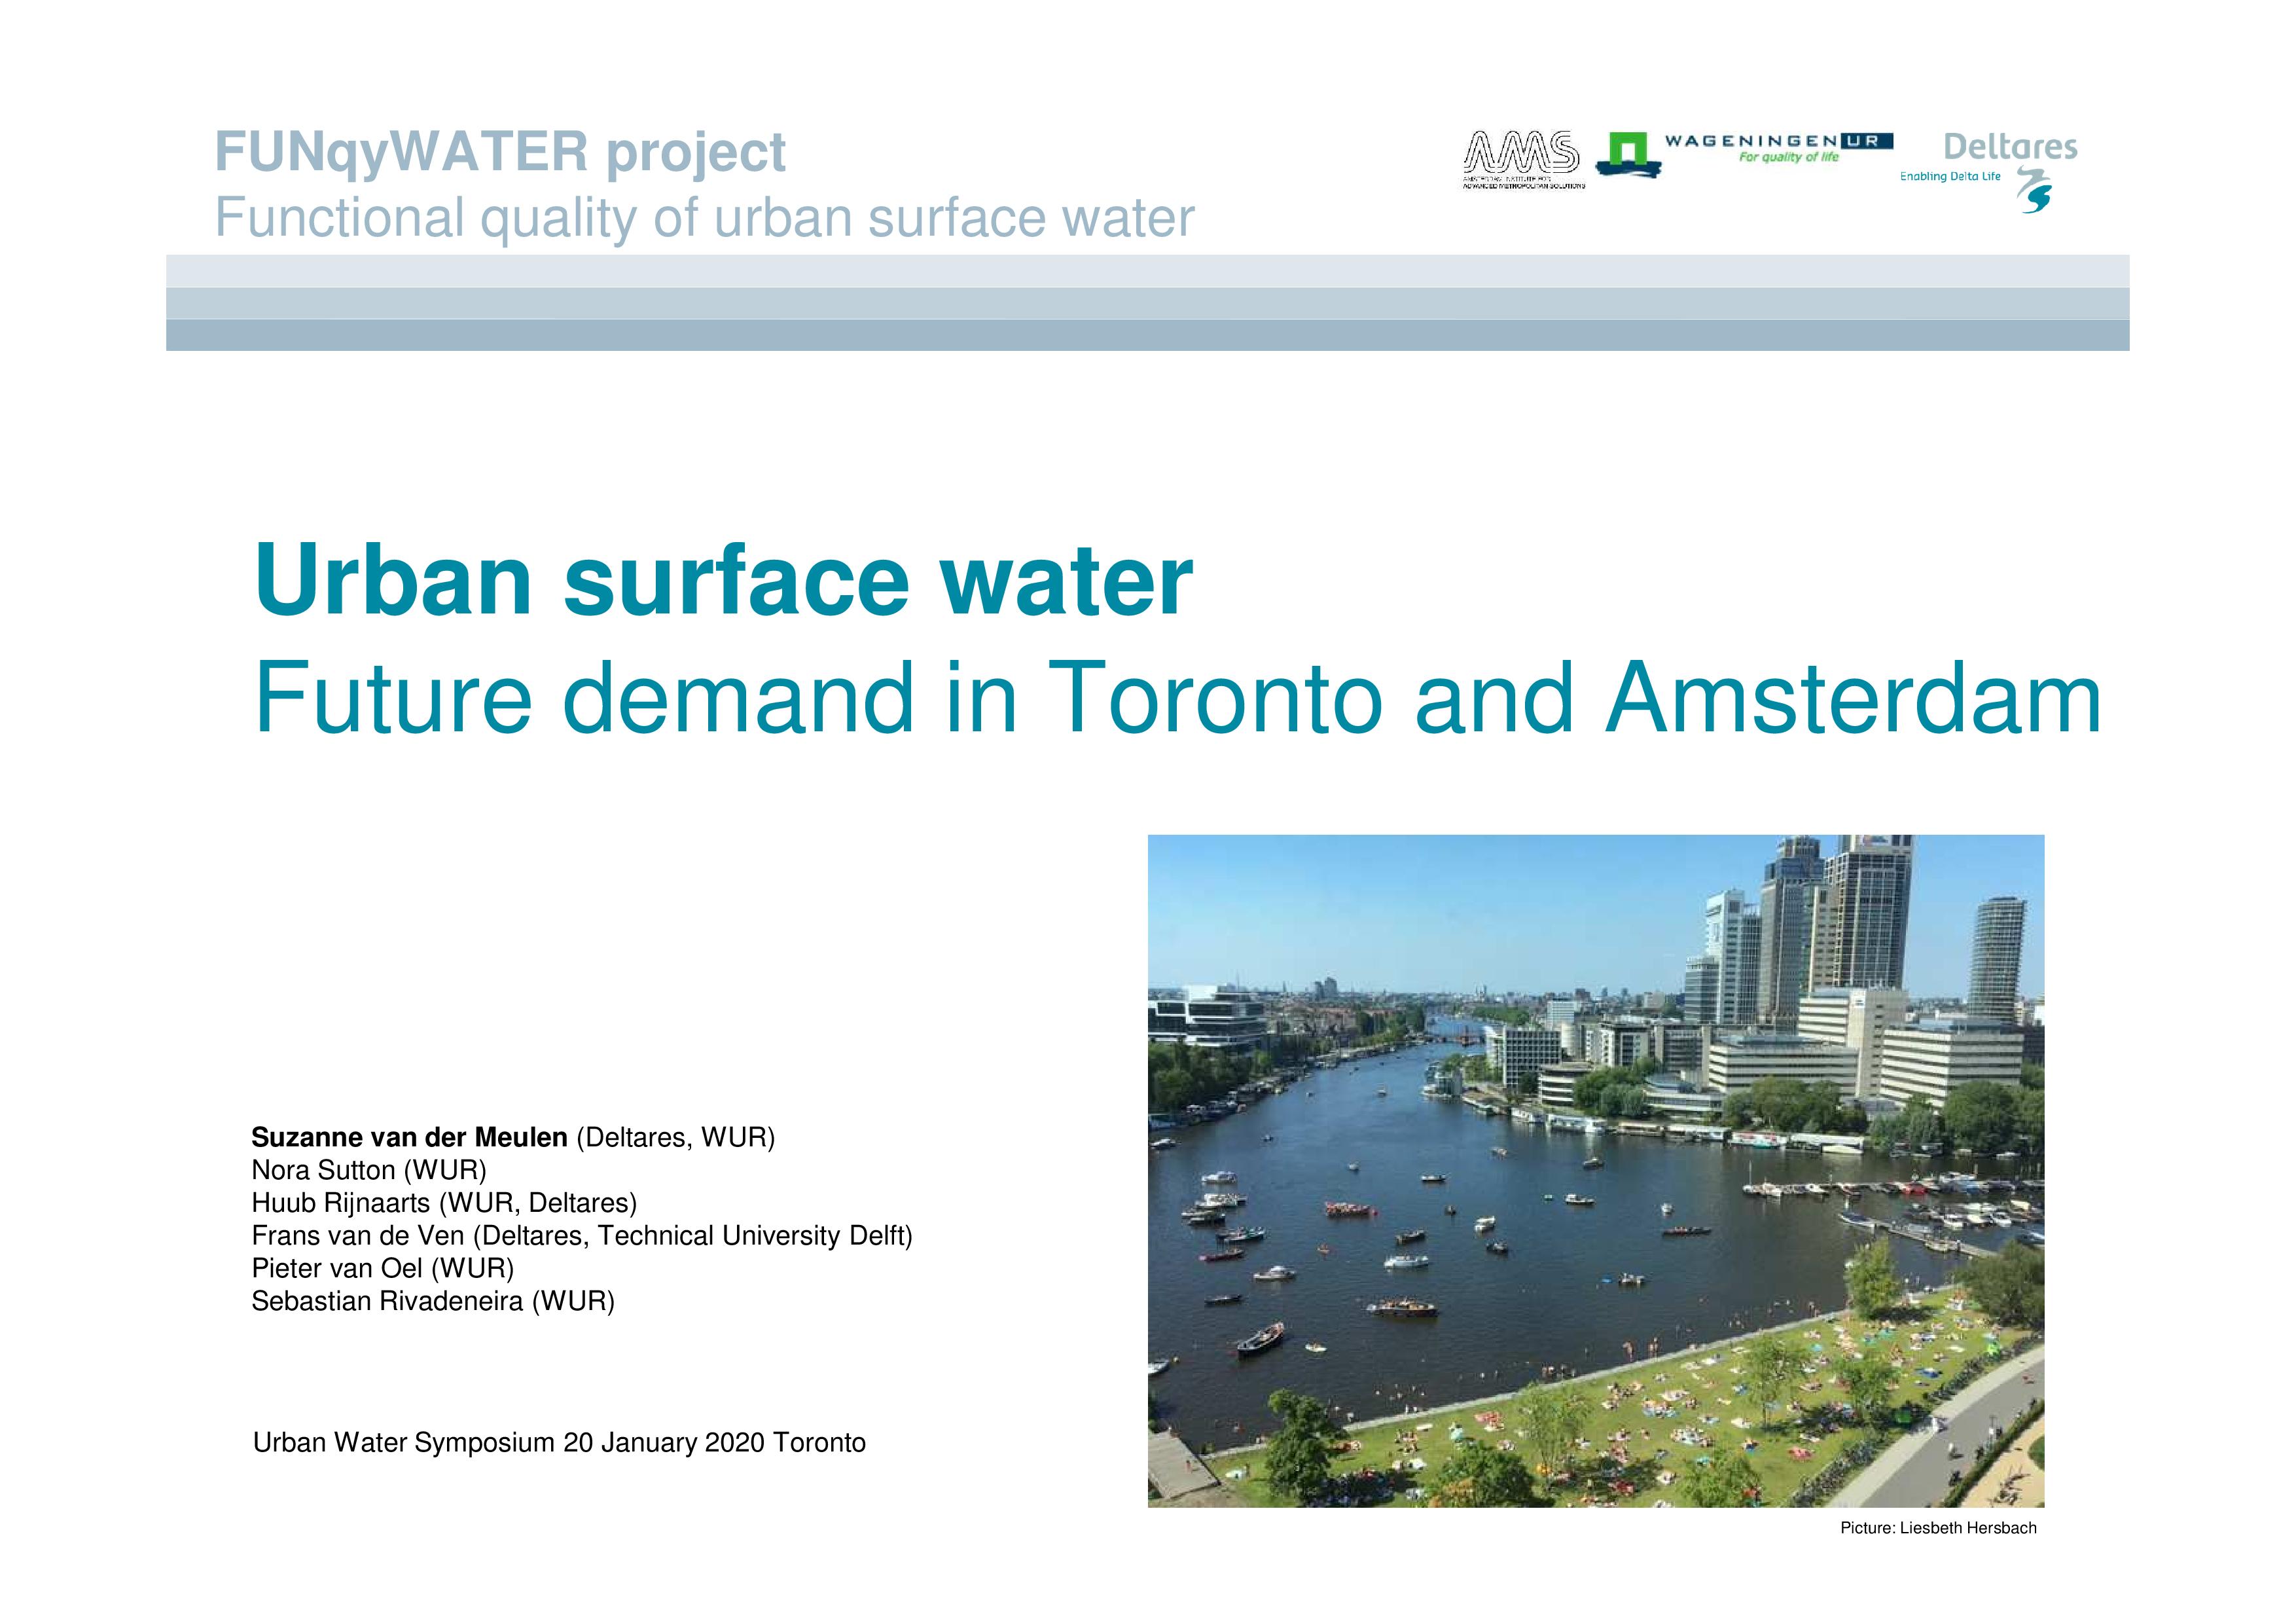Click the Sebastian Rivadeneira (WUR) line
2296x1623 pixels.
point(432,1301)
